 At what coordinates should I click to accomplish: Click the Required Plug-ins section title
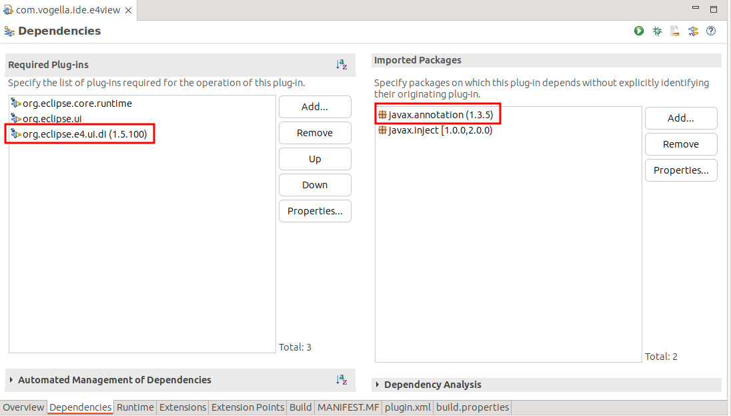(x=48, y=64)
